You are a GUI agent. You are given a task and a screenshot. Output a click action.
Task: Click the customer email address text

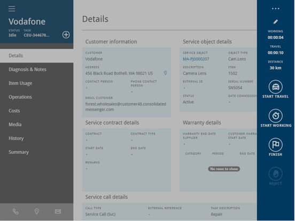tap(126, 107)
